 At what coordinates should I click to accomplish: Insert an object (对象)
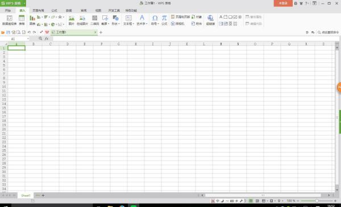[x=197, y=16]
